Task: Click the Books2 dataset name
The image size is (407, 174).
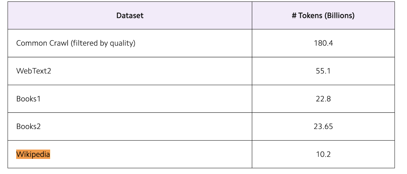Action: [28, 126]
